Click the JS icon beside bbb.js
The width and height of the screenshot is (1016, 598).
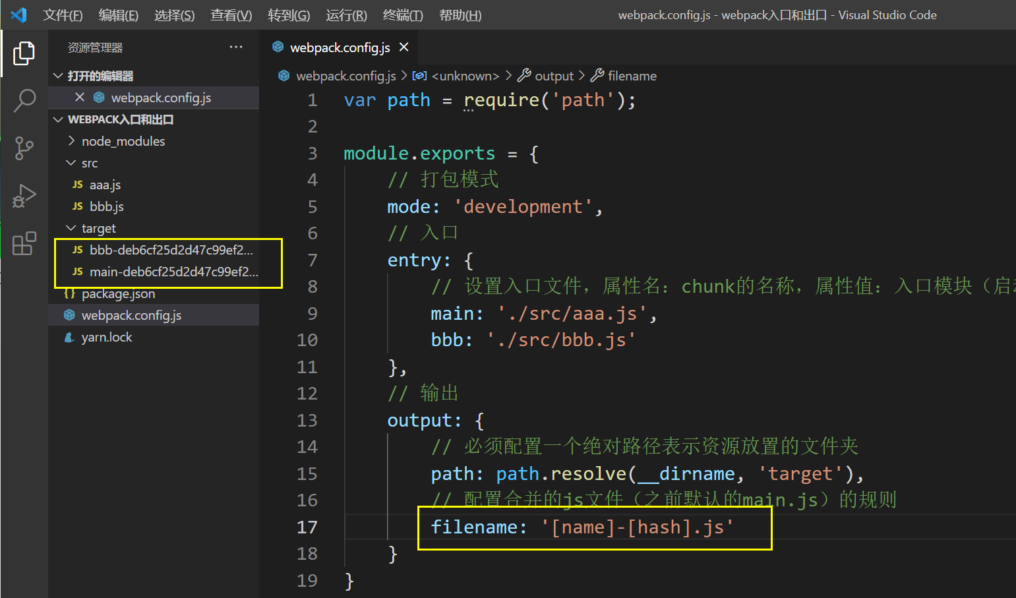(78, 206)
